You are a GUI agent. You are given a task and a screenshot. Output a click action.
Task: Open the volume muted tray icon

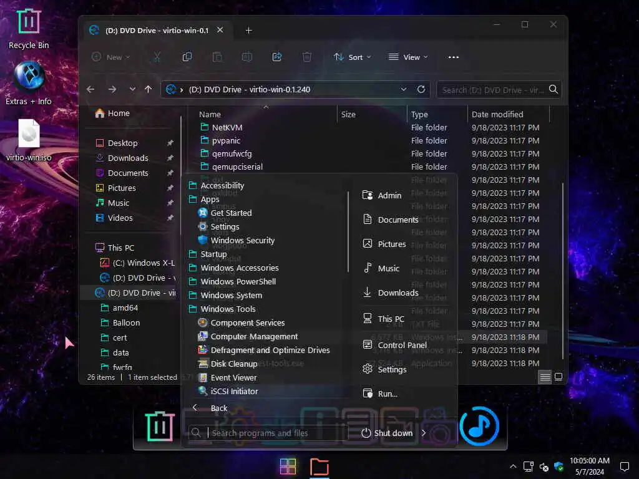tap(544, 467)
